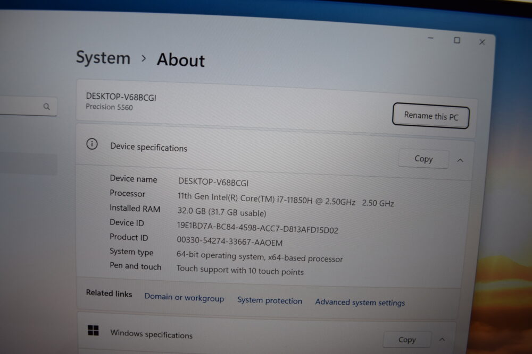
Task: Click the Device ID row label
Action: pos(127,223)
